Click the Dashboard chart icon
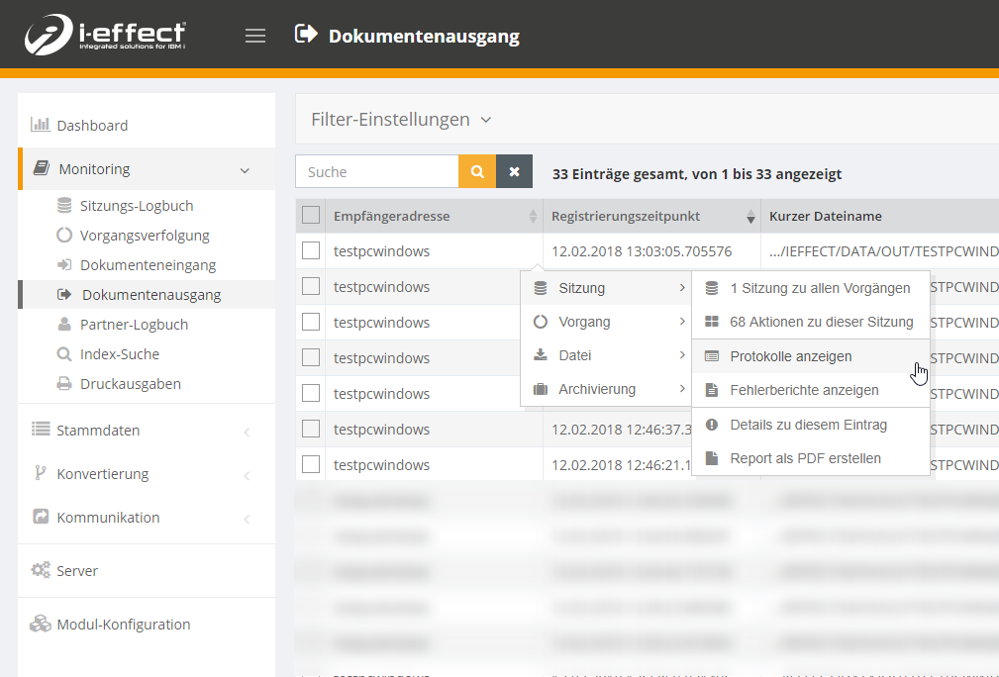 click(x=41, y=125)
